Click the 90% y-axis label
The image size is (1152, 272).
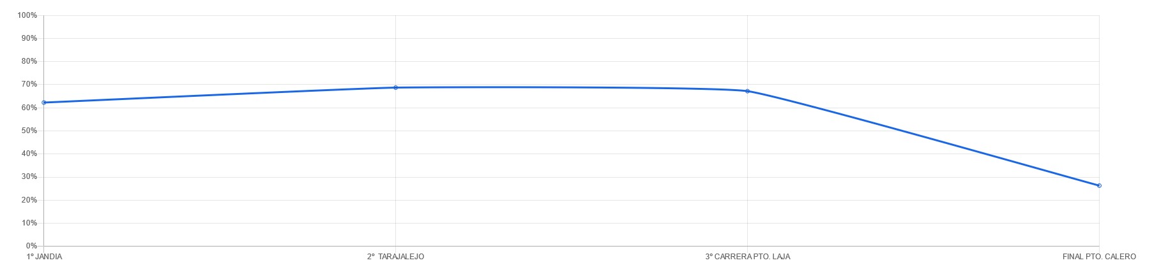coord(29,38)
